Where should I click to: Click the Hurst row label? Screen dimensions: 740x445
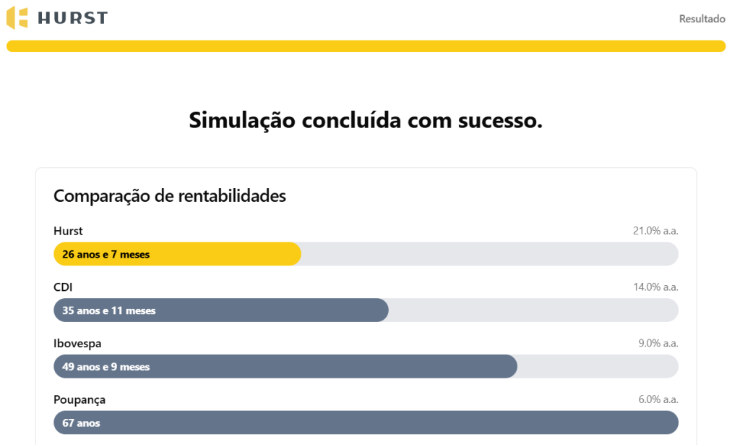point(68,231)
